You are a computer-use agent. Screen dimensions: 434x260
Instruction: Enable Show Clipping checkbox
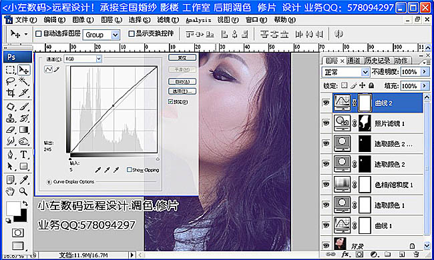click(x=129, y=169)
